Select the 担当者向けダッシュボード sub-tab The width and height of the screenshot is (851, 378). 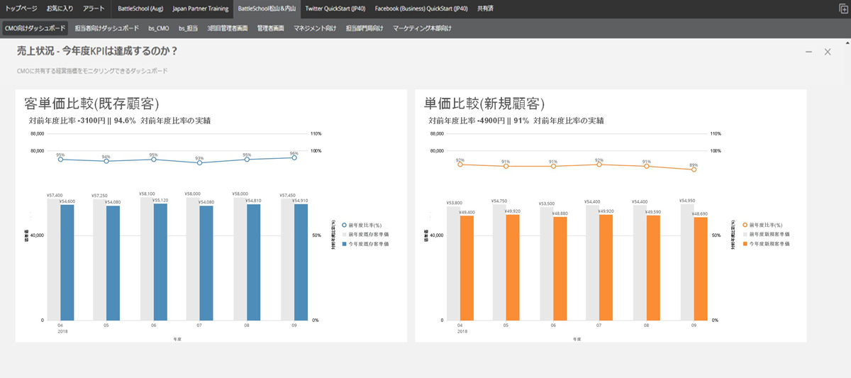click(x=106, y=28)
